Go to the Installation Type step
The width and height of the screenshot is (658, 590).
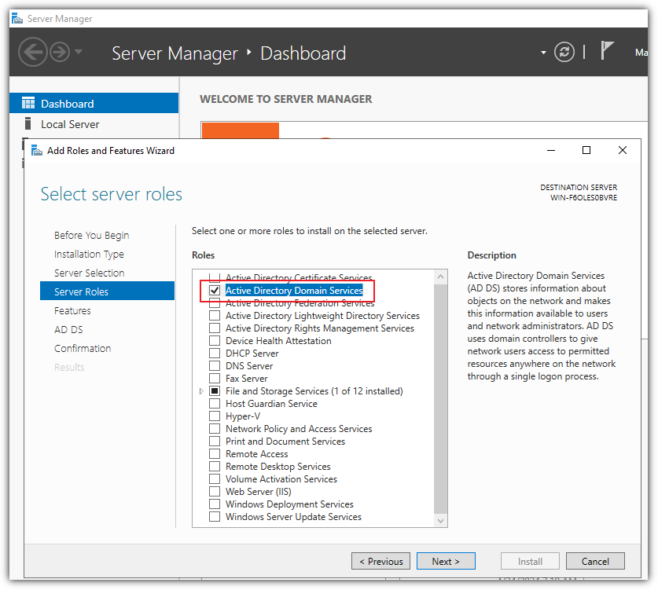pos(89,254)
